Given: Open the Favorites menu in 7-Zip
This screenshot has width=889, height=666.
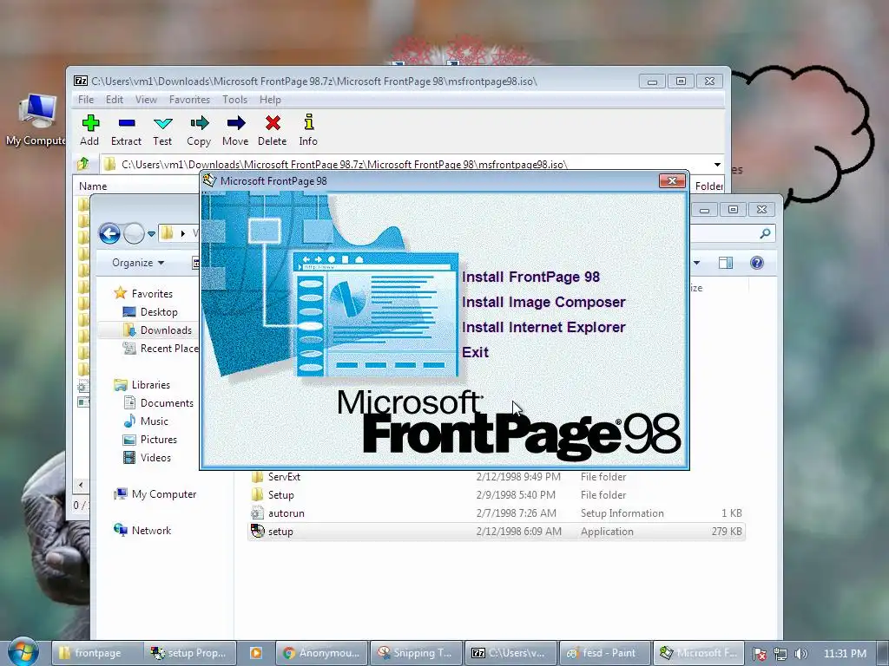Looking at the screenshot, I should pos(189,100).
